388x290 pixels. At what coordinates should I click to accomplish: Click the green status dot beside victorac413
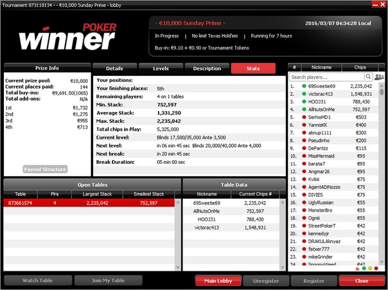tap(304, 94)
